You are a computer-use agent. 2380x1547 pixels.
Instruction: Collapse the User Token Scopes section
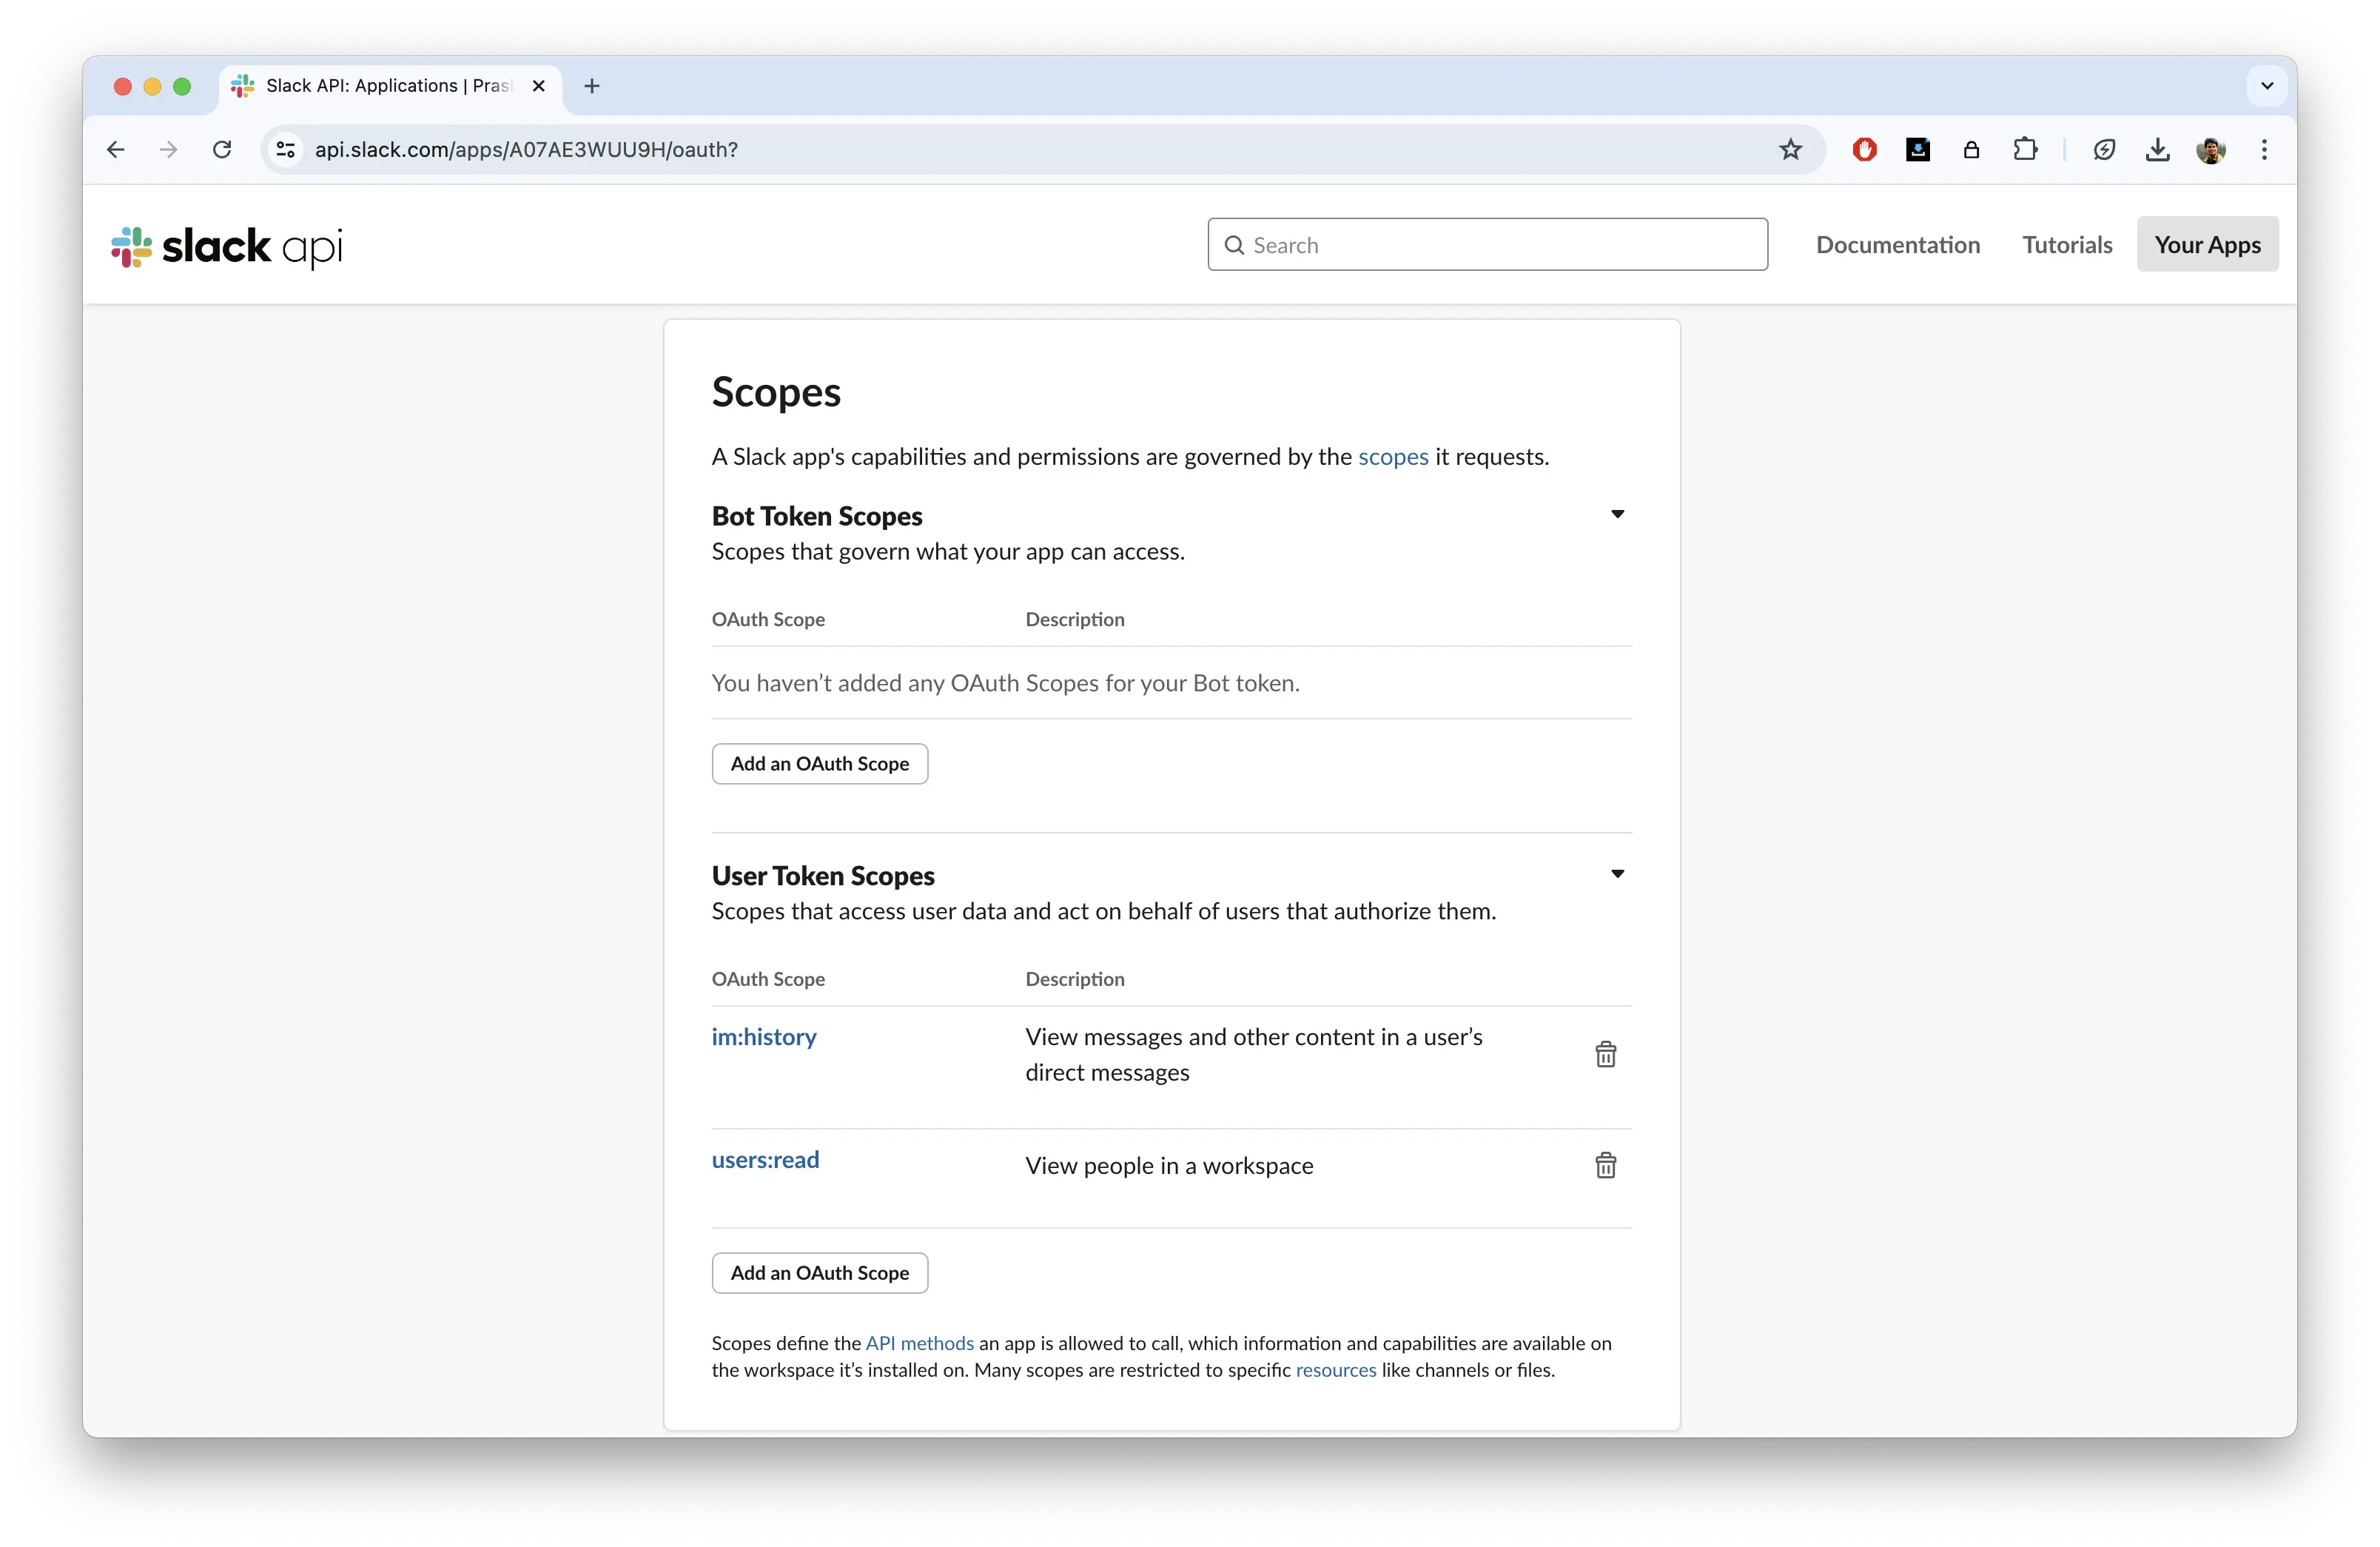(1617, 874)
